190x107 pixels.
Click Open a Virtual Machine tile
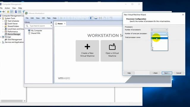click(112, 51)
